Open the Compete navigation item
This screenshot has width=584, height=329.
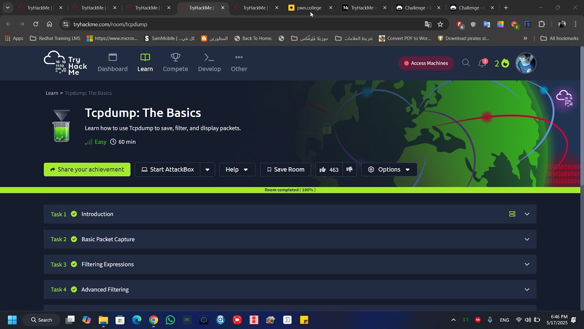coord(176,63)
